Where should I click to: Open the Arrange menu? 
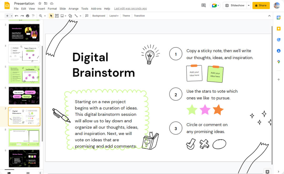[x=73, y=9]
